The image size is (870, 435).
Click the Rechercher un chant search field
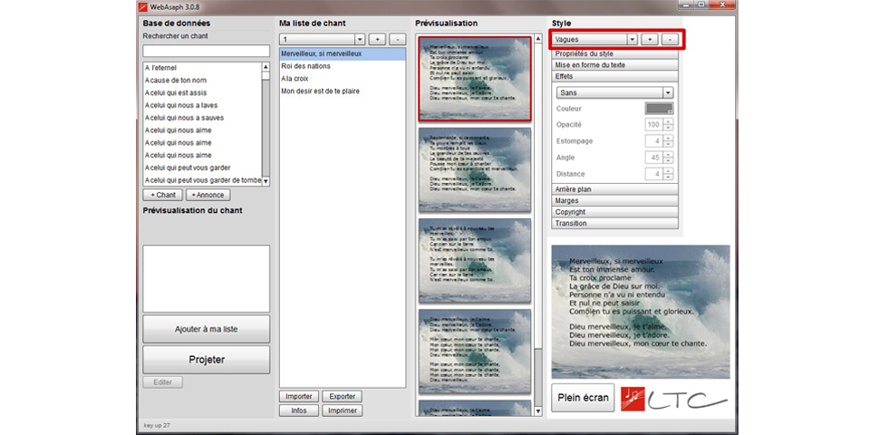[x=207, y=51]
